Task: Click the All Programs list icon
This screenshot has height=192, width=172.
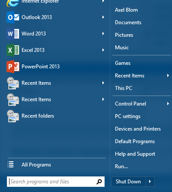Action: (x=11, y=164)
